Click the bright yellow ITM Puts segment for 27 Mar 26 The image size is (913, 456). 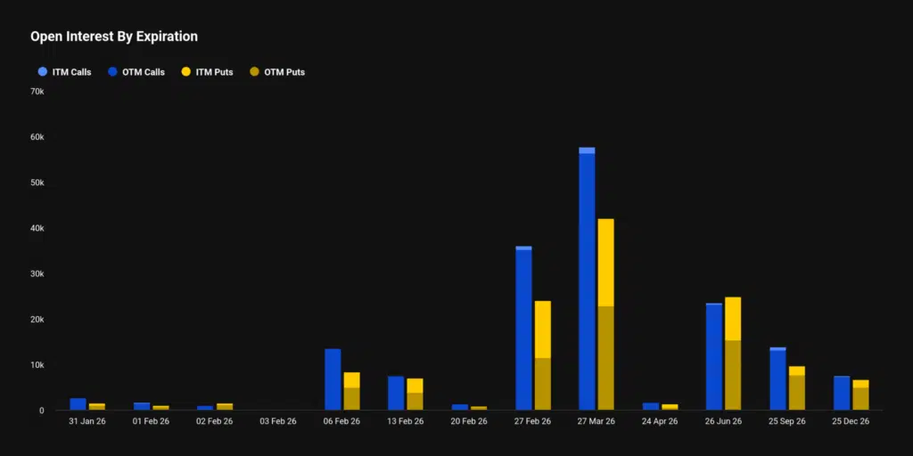605,262
